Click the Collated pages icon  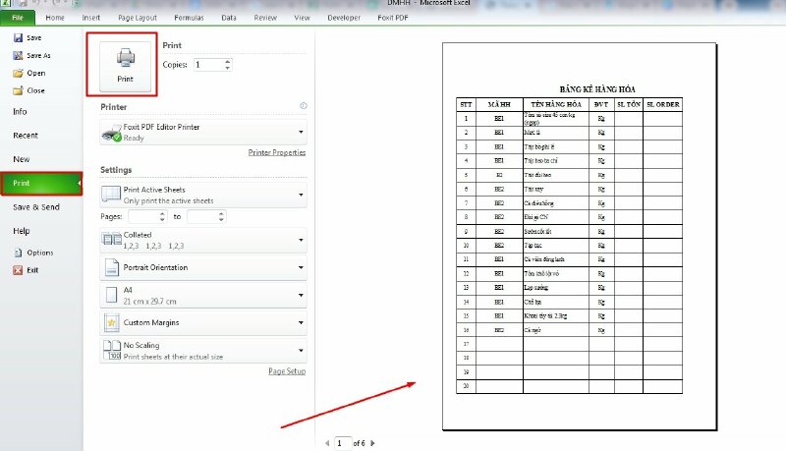(111, 240)
